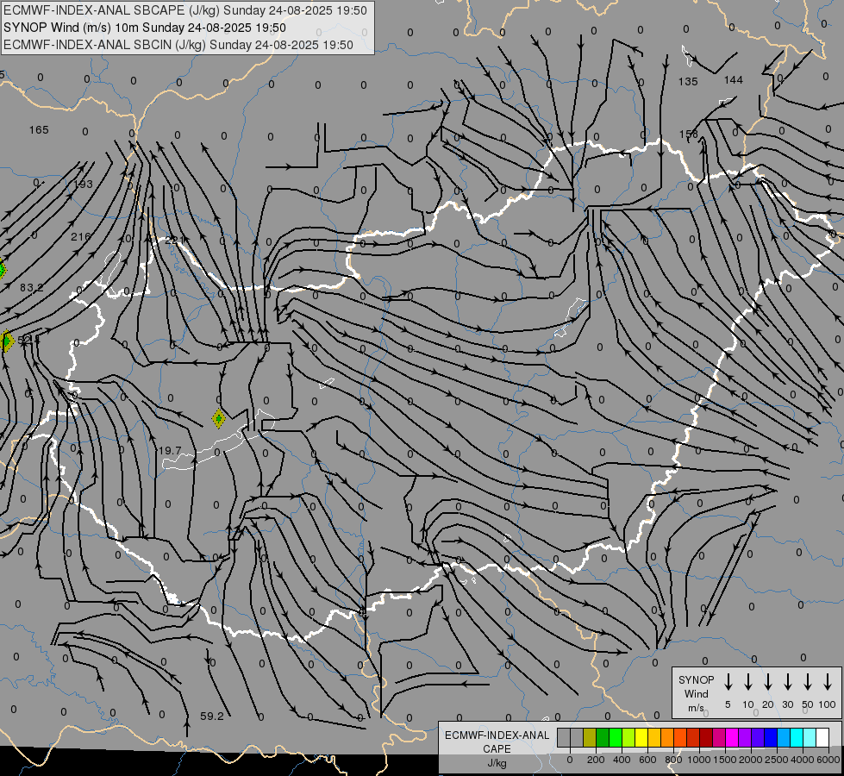This screenshot has width=844, height=776.
Task: Click the SBCIN title line in header
Action: [x=178, y=45]
